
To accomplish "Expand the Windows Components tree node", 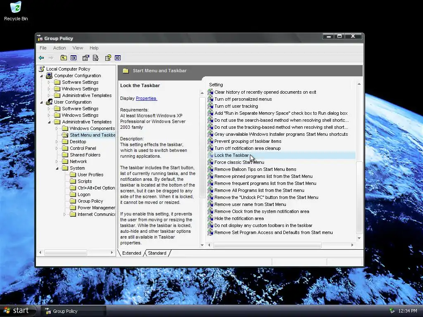I will 57,129.
